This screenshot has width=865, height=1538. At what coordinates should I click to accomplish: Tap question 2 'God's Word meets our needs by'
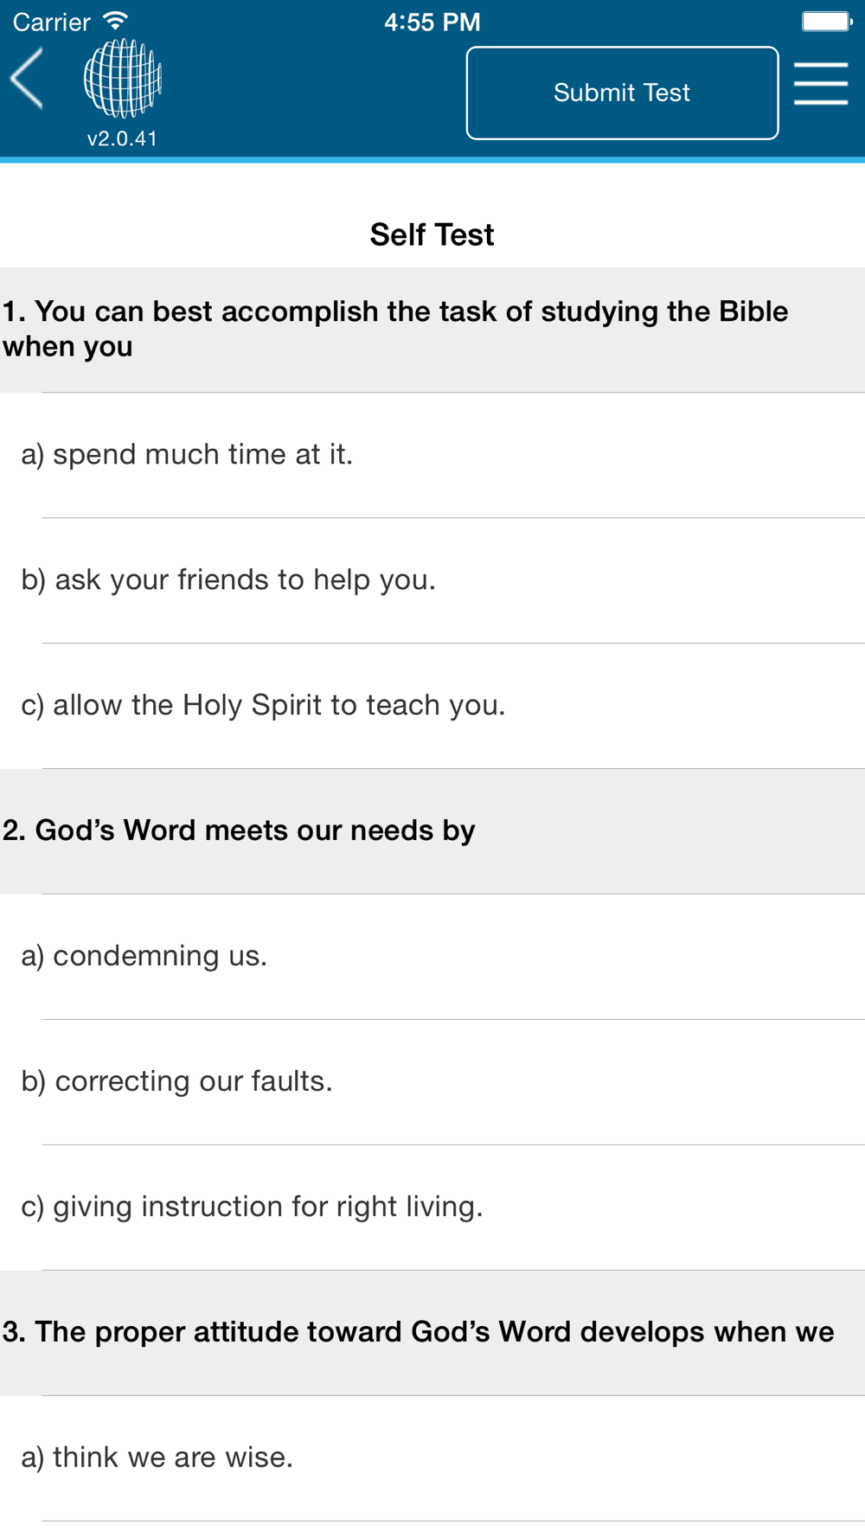pos(432,831)
